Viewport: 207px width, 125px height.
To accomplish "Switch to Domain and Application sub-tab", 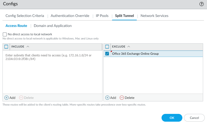I will click(x=53, y=26).
